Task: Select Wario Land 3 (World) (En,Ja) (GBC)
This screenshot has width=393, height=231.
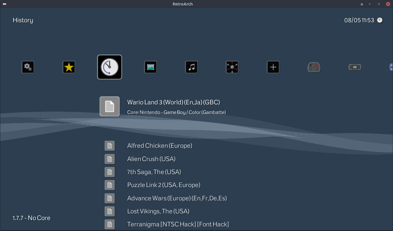Action: pos(174,102)
